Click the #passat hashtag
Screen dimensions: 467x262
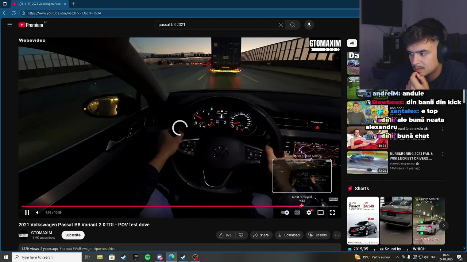(66, 249)
